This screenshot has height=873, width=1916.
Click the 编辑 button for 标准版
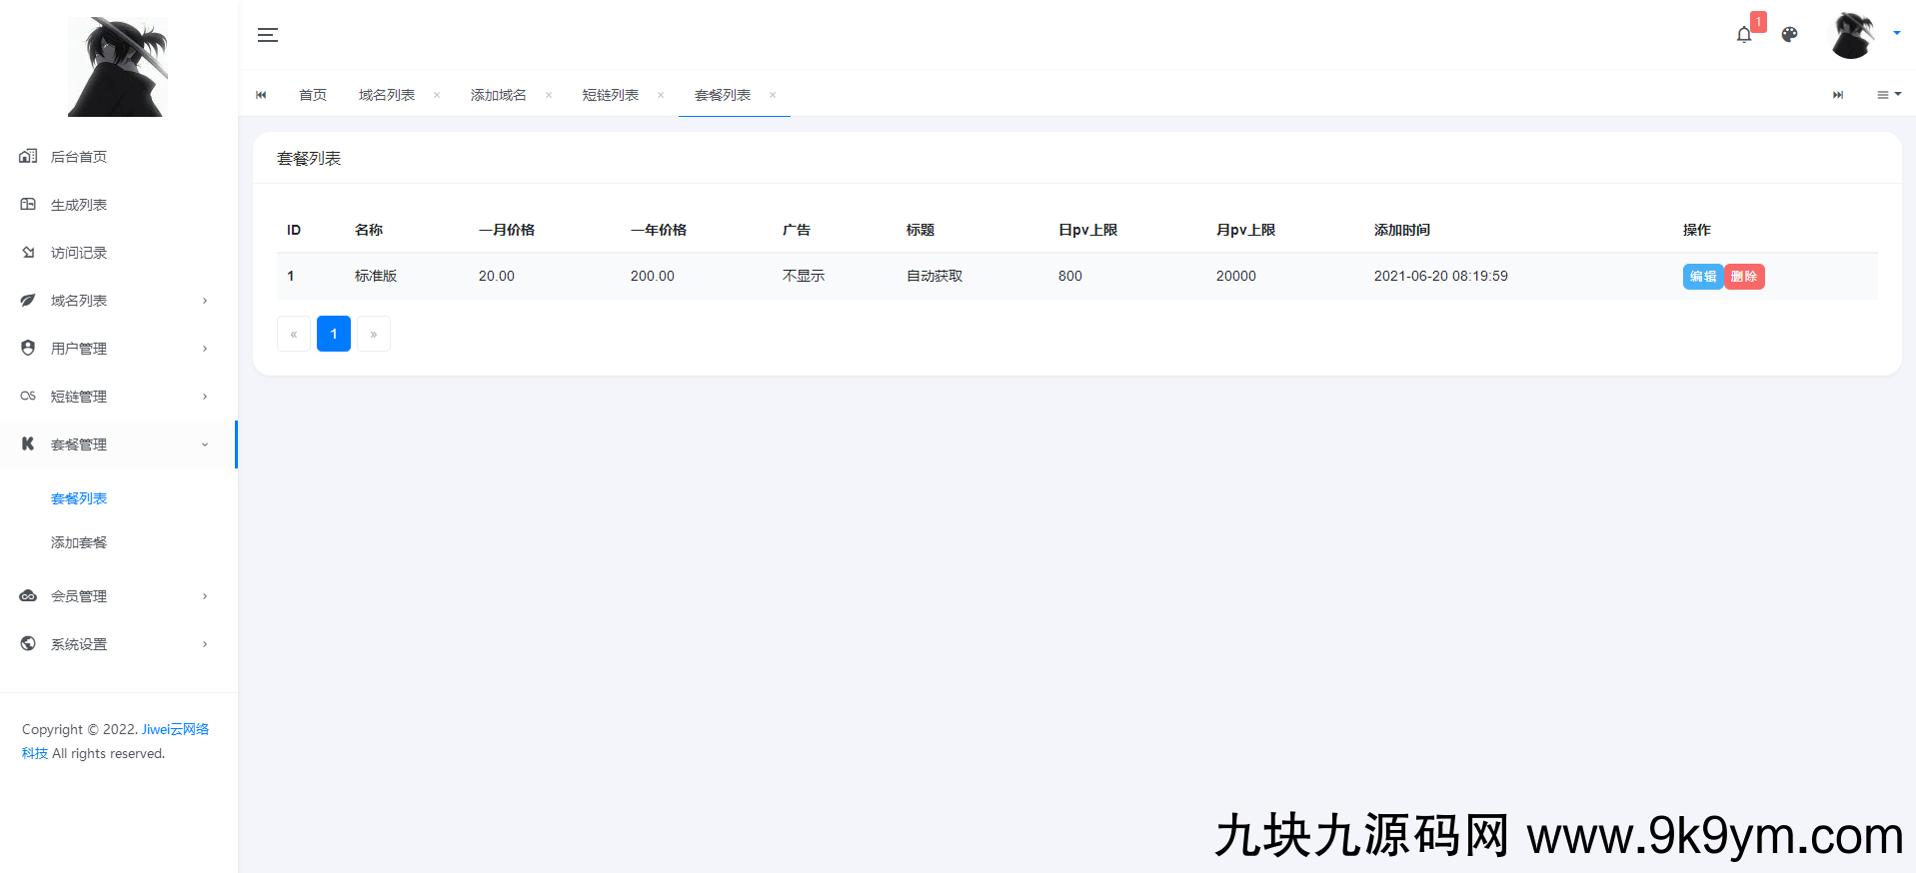coord(1702,277)
